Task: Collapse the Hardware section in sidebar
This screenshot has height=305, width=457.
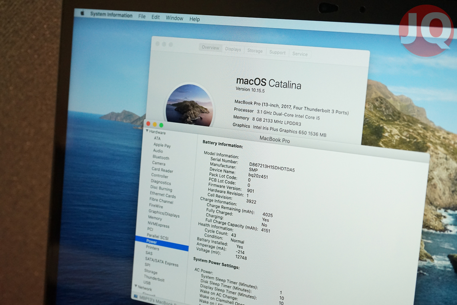Action: 147,131
